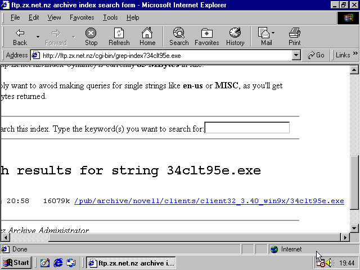The width and height of the screenshot is (360, 270).
Task: Click horizontal scrollbar left arrow
Action: click(x=5, y=237)
